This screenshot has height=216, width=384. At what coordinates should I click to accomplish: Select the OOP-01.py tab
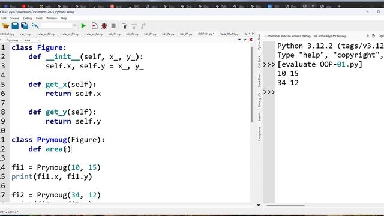(206, 34)
